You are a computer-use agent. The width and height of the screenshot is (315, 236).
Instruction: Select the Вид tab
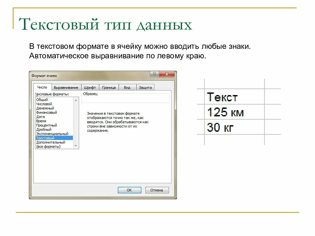click(x=127, y=88)
